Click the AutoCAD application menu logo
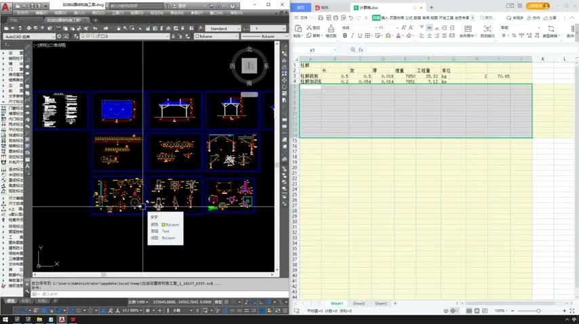 (x=6, y=7)
